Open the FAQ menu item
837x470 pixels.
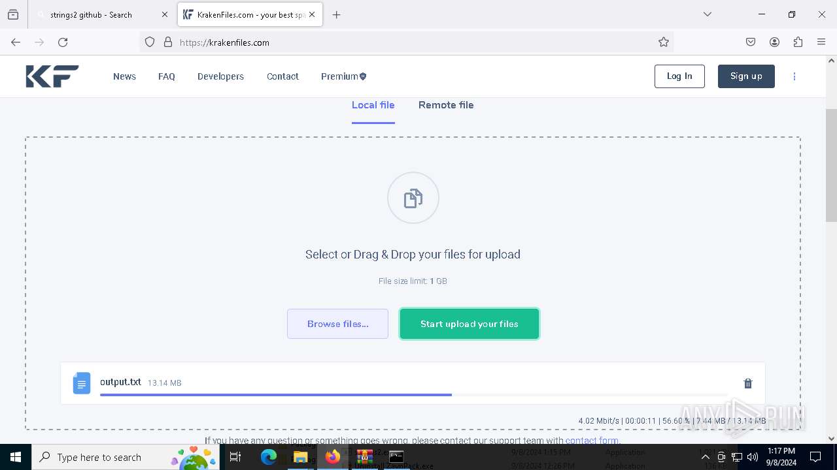167,76
